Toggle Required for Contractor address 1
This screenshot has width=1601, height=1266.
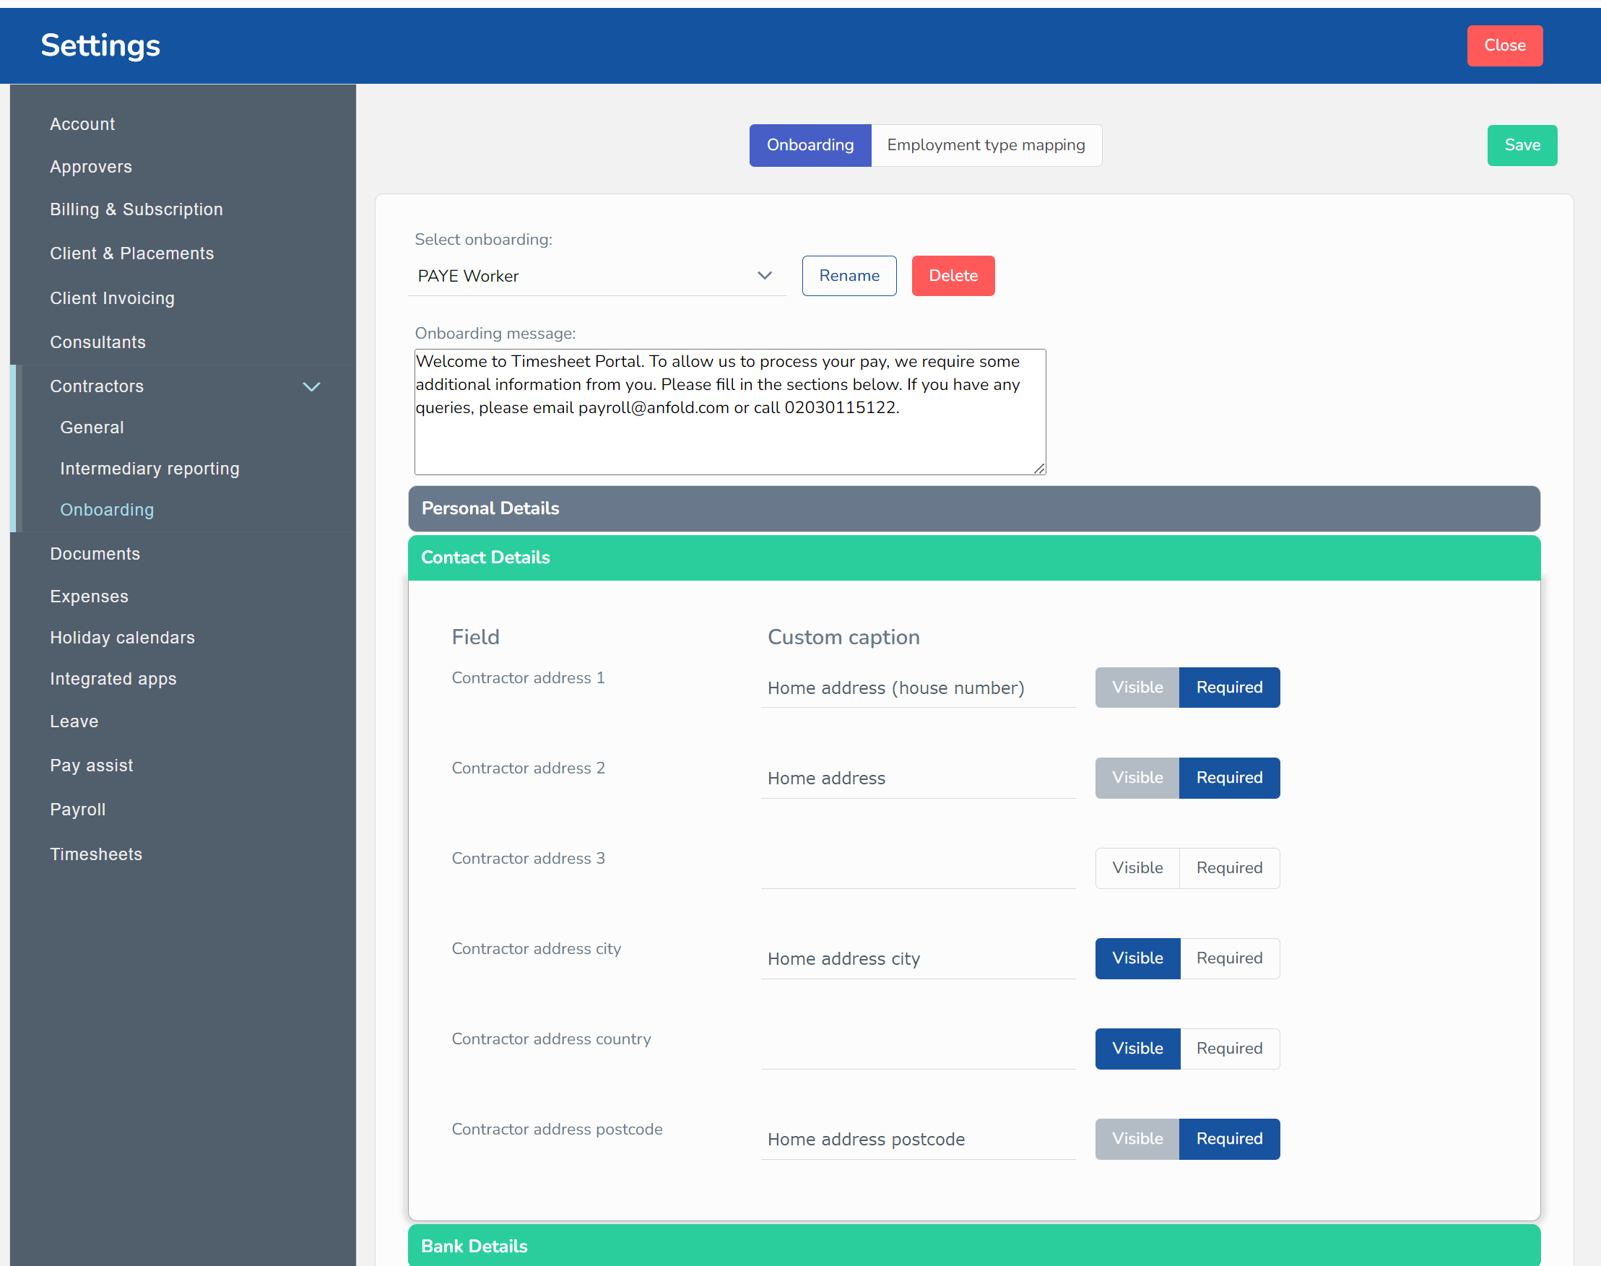[x=1229, y=687]
